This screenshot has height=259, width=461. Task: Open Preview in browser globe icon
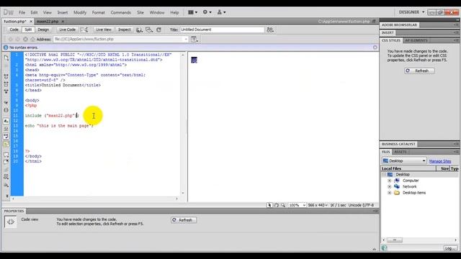click(139, 29)
